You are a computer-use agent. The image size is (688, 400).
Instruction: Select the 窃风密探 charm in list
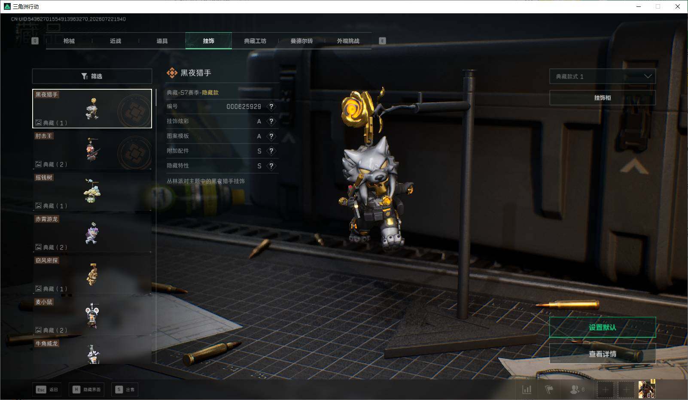pyautogui.click(x=92, y=275)
